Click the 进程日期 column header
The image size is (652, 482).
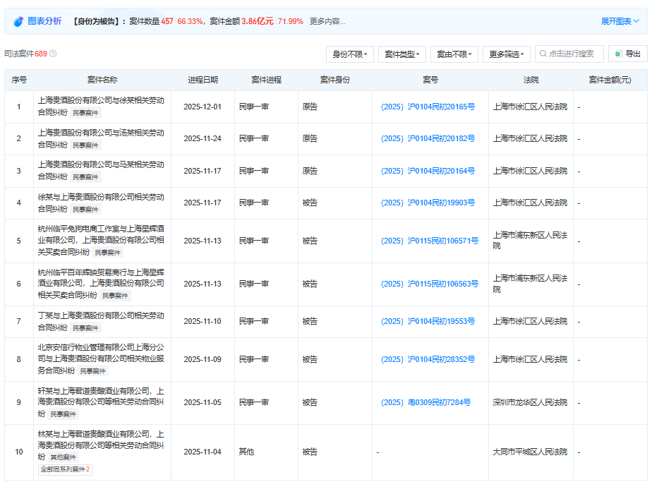click(203, 80)
